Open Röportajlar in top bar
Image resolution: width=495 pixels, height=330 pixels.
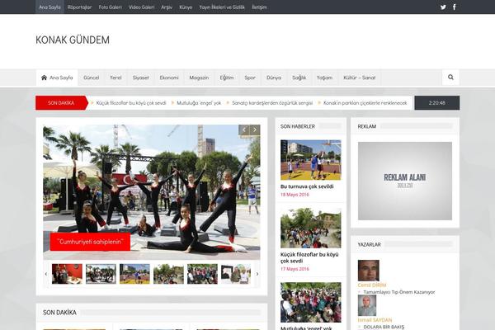79,7
